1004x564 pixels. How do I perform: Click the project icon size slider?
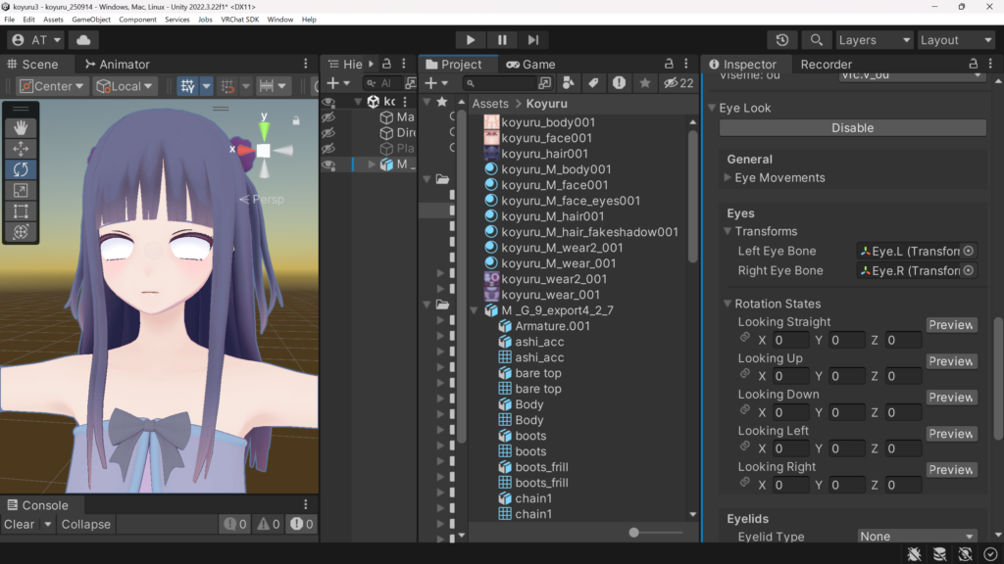(x=635, y=532)
